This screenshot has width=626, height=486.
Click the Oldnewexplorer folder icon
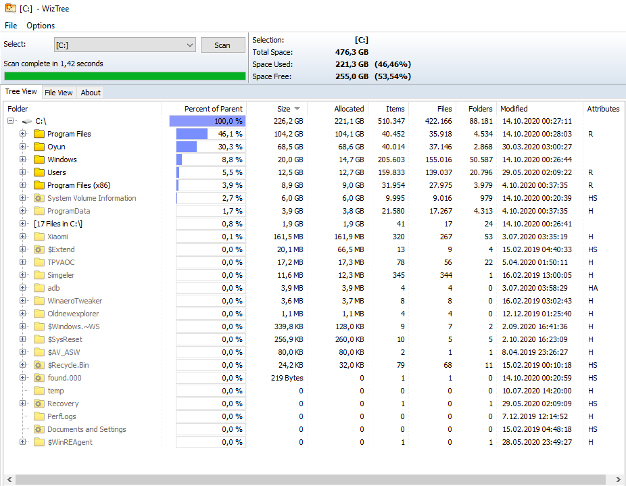39,314
